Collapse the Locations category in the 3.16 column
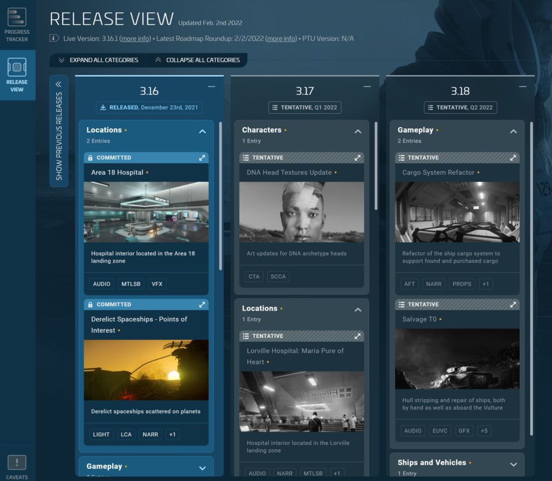Viewport: 552px width, 481px height. pos(202,131)
